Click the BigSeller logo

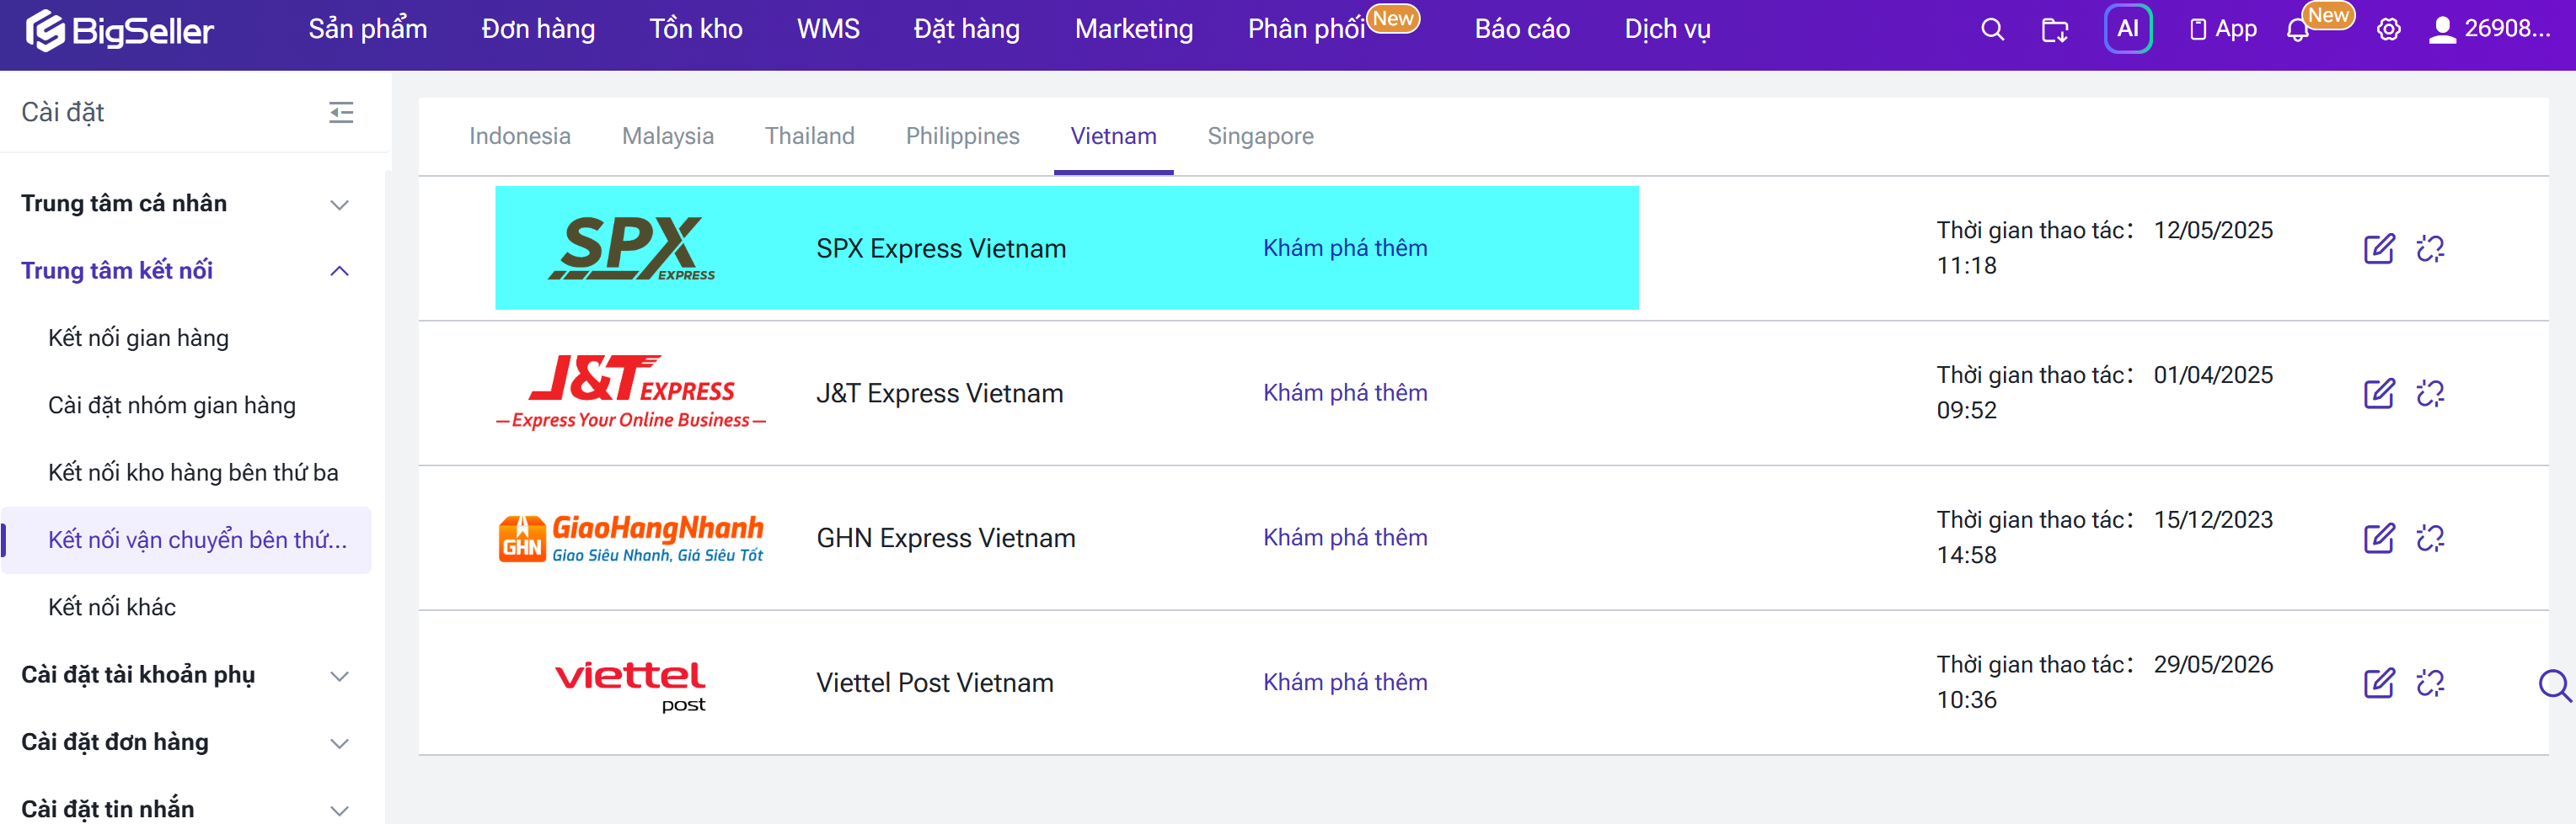coord(120,30)
